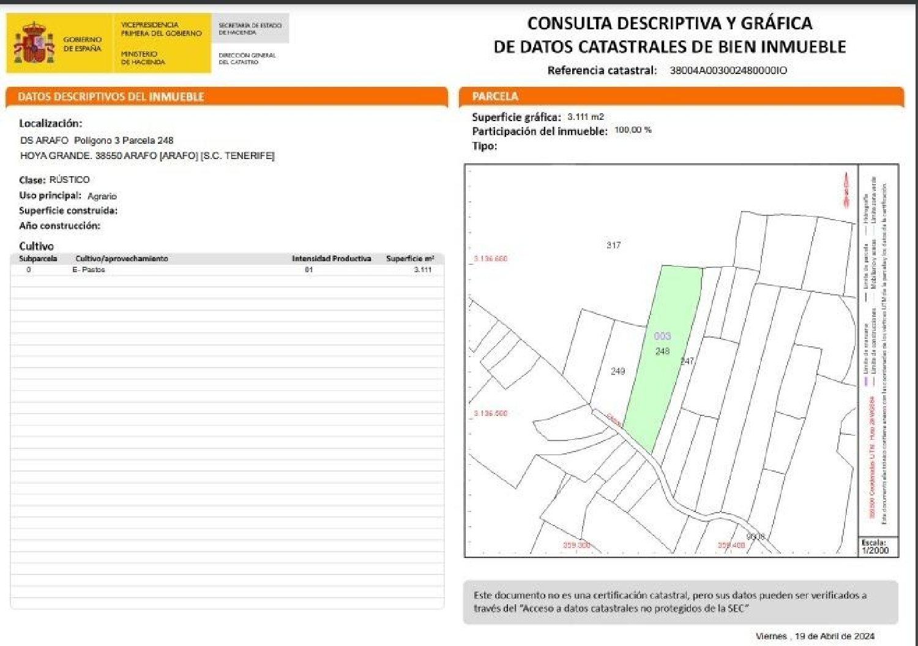Click the 'Cultivo' section heading
The width and height of the screenshot is (918, 646).
pos(36,246)
